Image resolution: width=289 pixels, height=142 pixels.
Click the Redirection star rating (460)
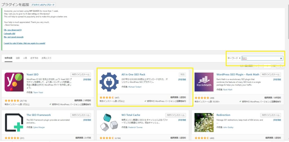click(202, 138)
